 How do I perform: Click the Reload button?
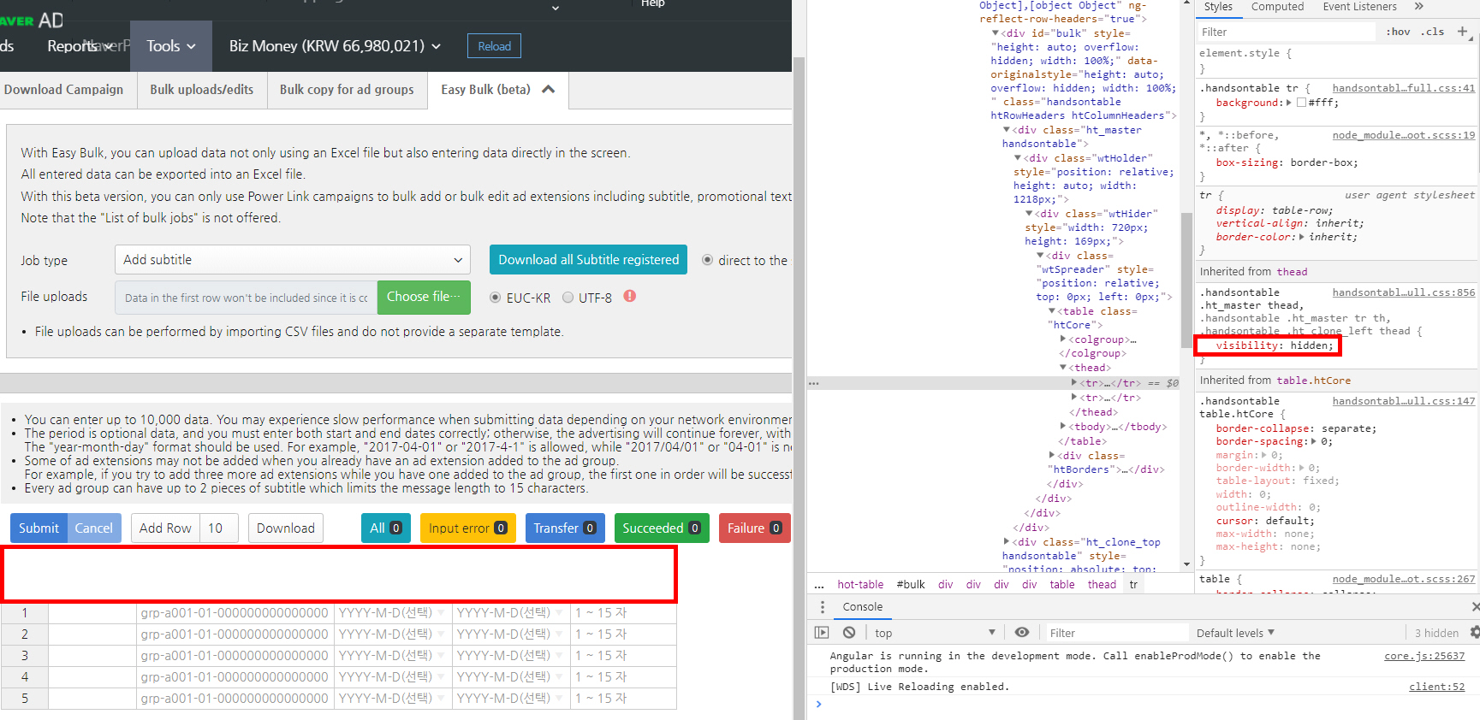[x=494, y=46]
